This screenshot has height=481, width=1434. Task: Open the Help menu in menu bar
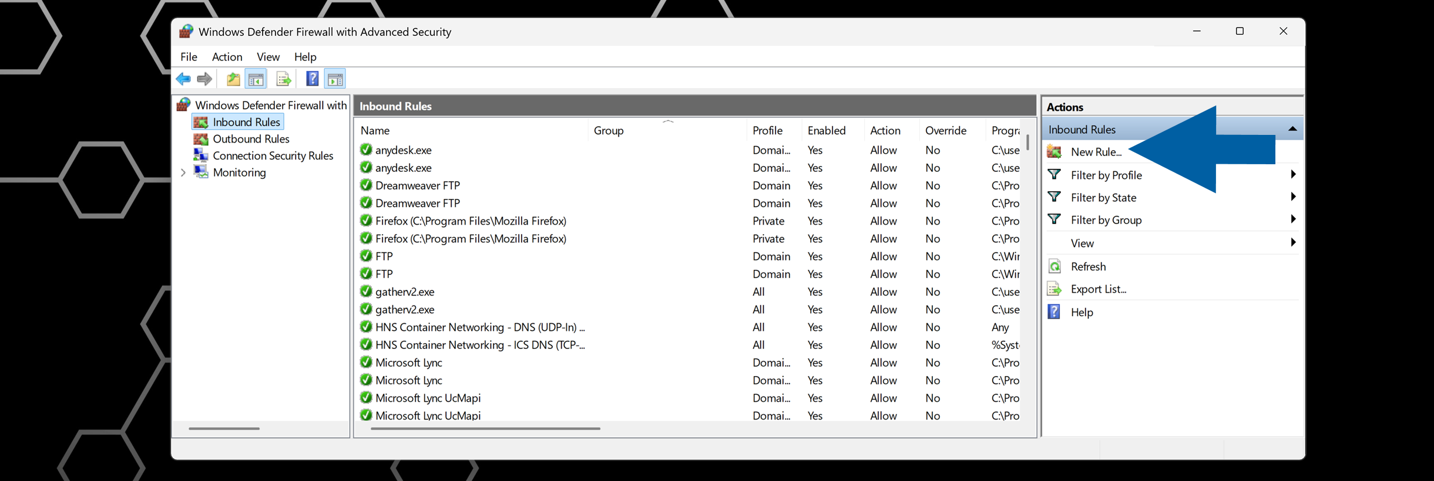(x=305, y=57)
